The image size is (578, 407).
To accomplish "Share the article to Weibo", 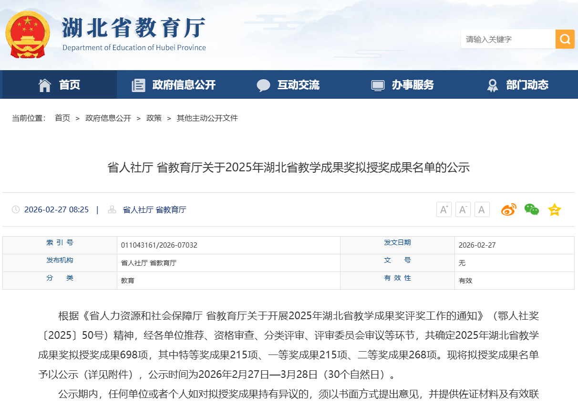I will click(x=508, y=209).
